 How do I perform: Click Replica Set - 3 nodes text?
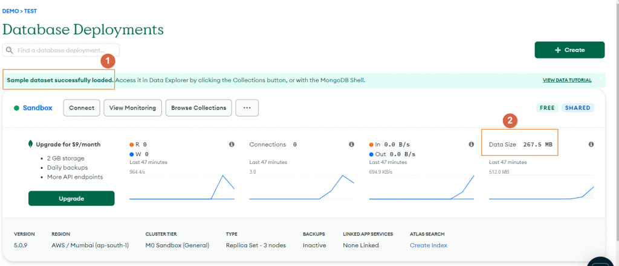click(256, 245)
